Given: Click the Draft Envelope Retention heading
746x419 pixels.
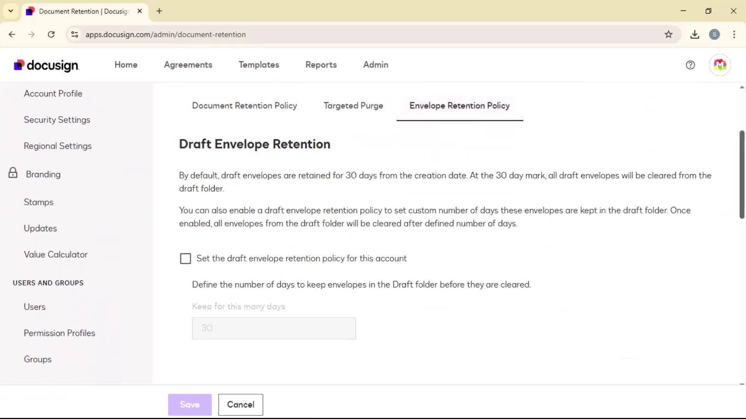Looking at the screenshot, I should [x=254, y=144].
